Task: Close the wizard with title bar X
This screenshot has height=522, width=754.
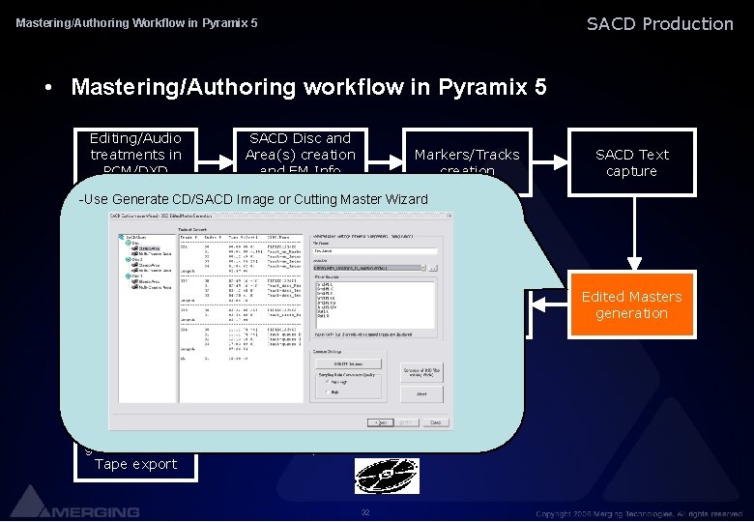Action: point(449,216)
